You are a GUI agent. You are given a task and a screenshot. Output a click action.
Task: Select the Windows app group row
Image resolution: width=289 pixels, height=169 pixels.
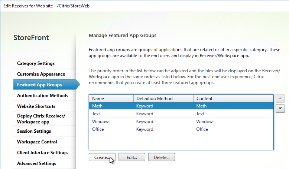(181, 121)
